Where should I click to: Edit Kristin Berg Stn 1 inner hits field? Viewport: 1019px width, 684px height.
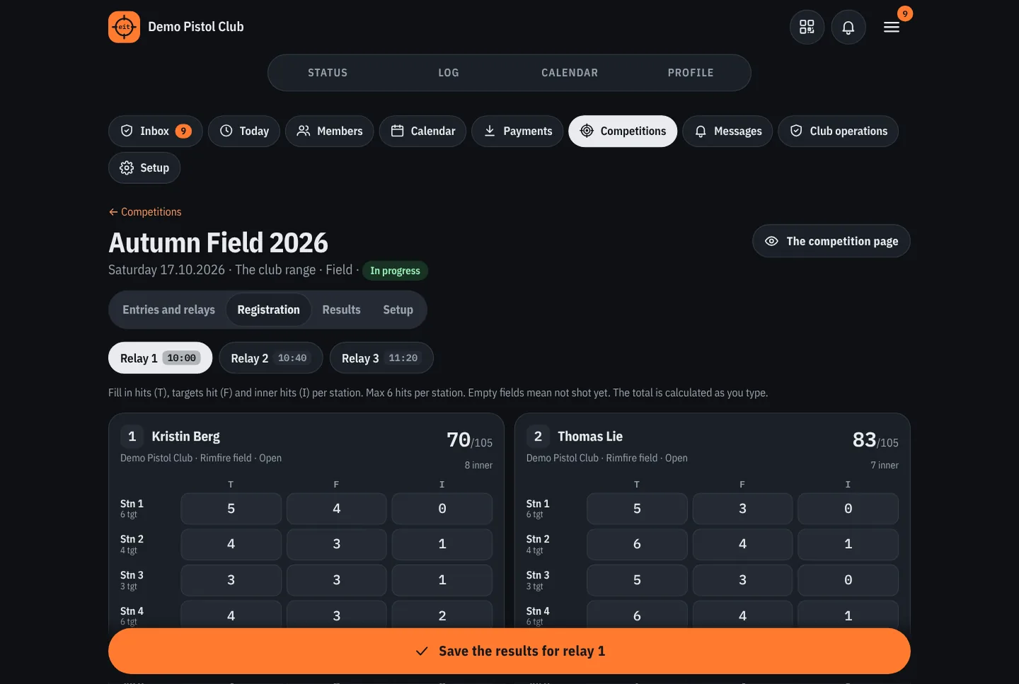point(442,509)
